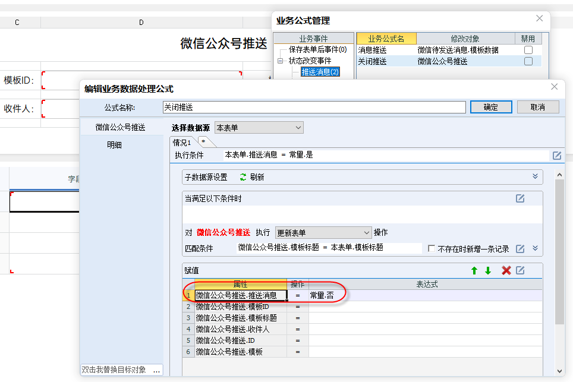This screenshot has height=382, width=573.
Task: Add a new case with the * tab
Action: [203, 142]
